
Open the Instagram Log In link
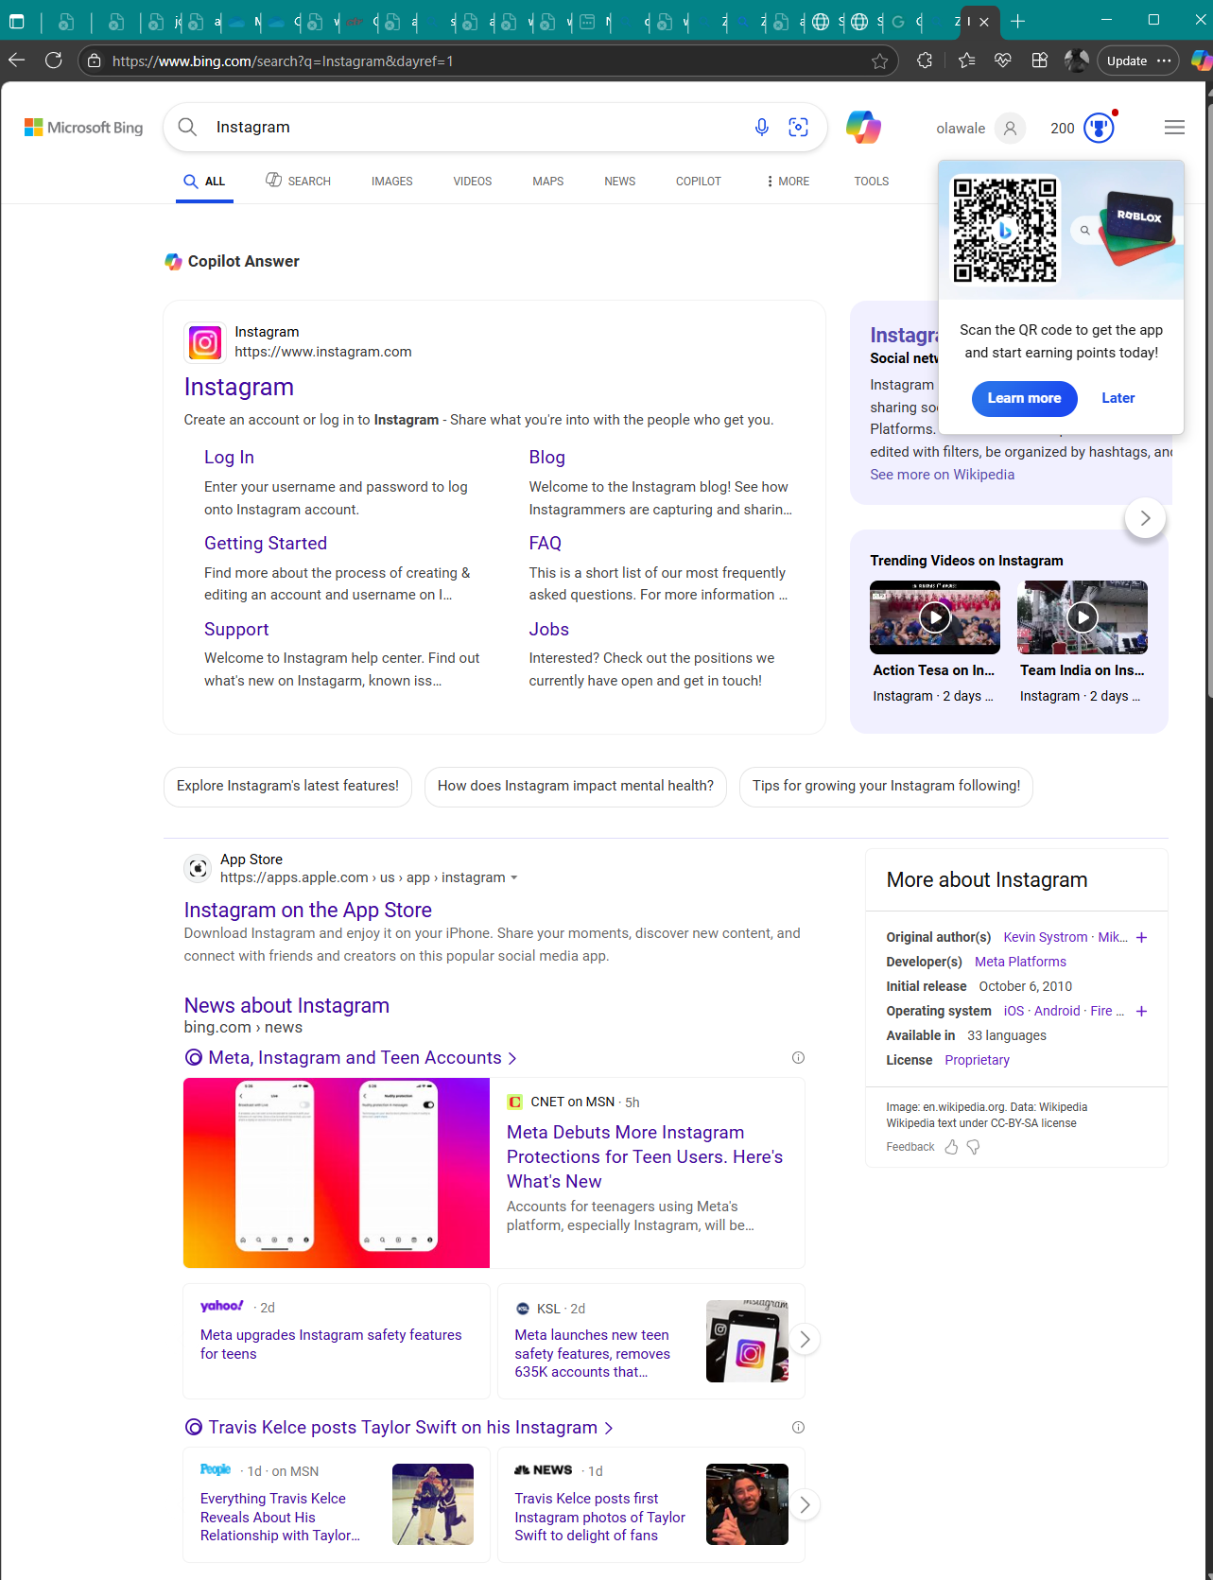tap(229, 458)
